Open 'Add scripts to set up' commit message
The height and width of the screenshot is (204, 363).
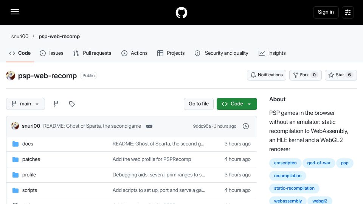(158, 190)
